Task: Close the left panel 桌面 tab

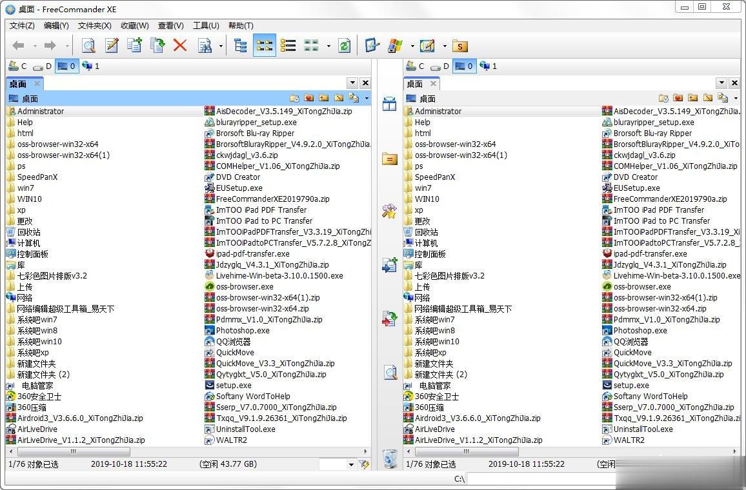Action: [x=37, y=84]
